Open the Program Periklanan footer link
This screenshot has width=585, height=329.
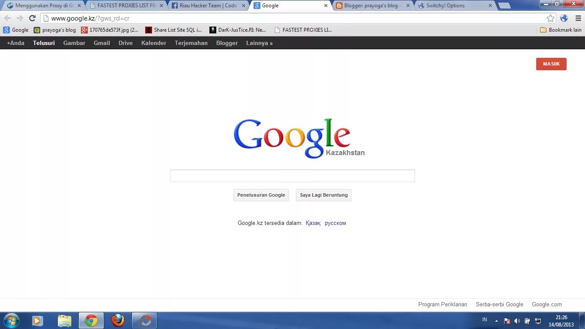pyautogui.click(x=443, y=304)
